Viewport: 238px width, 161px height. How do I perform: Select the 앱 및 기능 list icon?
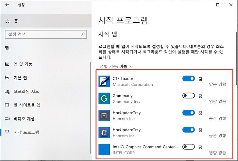[x=7, y=64]
